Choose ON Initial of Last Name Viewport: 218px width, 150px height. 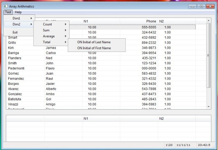97,42
